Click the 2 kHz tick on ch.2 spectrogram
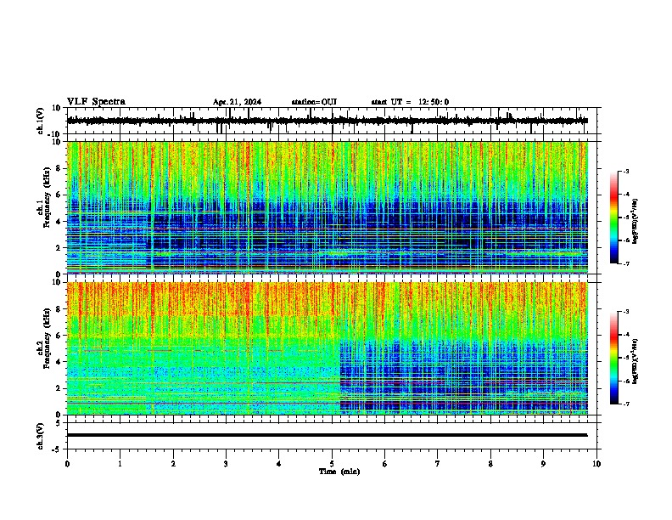Image resolution: width=672 pixels, height=520 pixels. (x=59, y=388)
